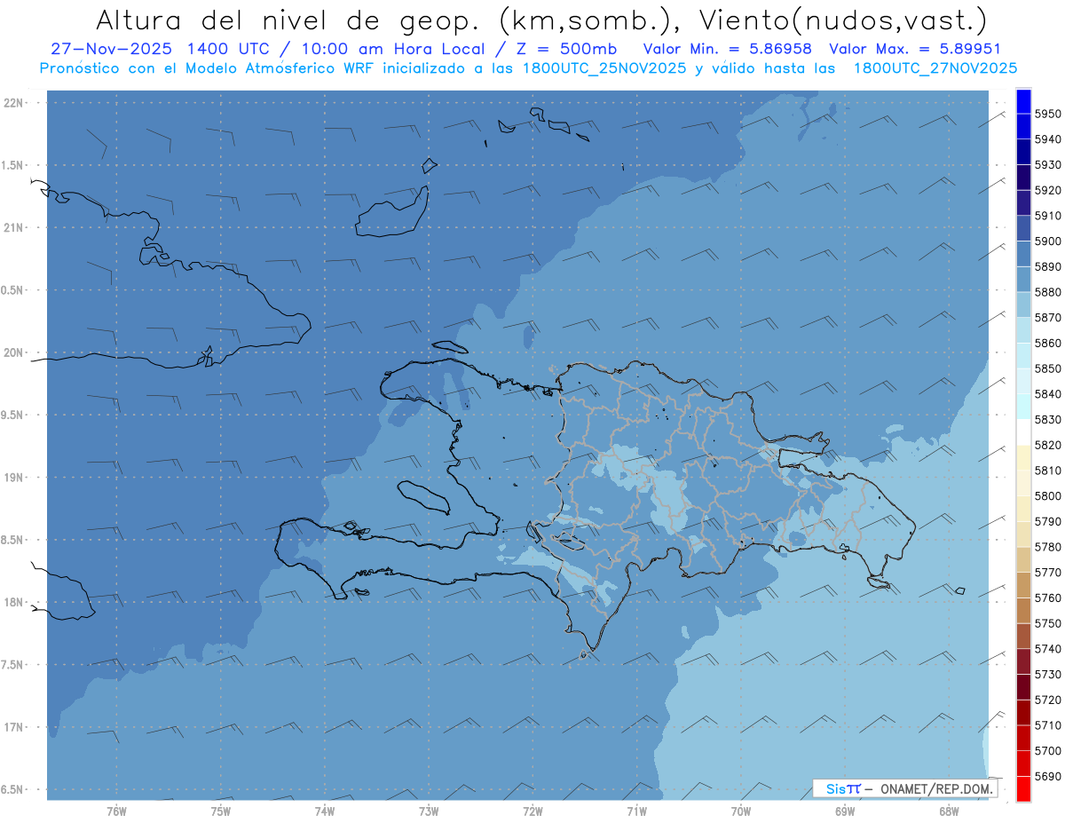
Task: Select 'Valor Max. = 5.89951' text
Action: [914, 49]
